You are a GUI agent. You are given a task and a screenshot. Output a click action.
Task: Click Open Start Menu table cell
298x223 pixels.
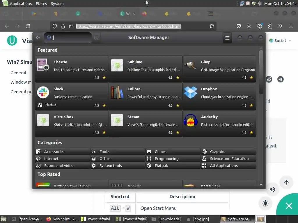[x=182, y=208]
